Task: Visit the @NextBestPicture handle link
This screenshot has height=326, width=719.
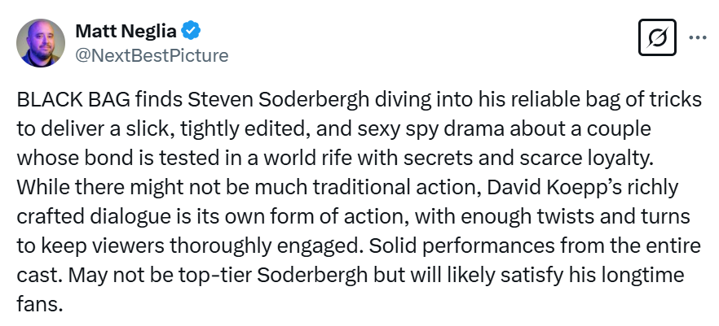Action: pyautogui.click(x=152, y=55)
